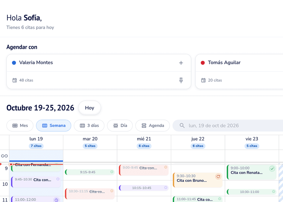Click the green checkmark on Cita con Renata

click(x=272, y=169)
